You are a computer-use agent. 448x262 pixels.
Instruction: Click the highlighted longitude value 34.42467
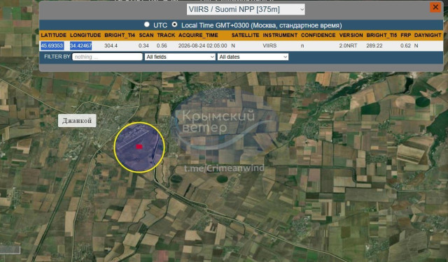(x=81, y=45)
